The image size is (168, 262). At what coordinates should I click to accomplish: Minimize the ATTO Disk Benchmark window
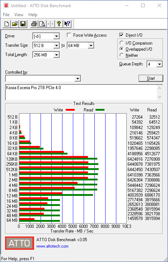127,5
